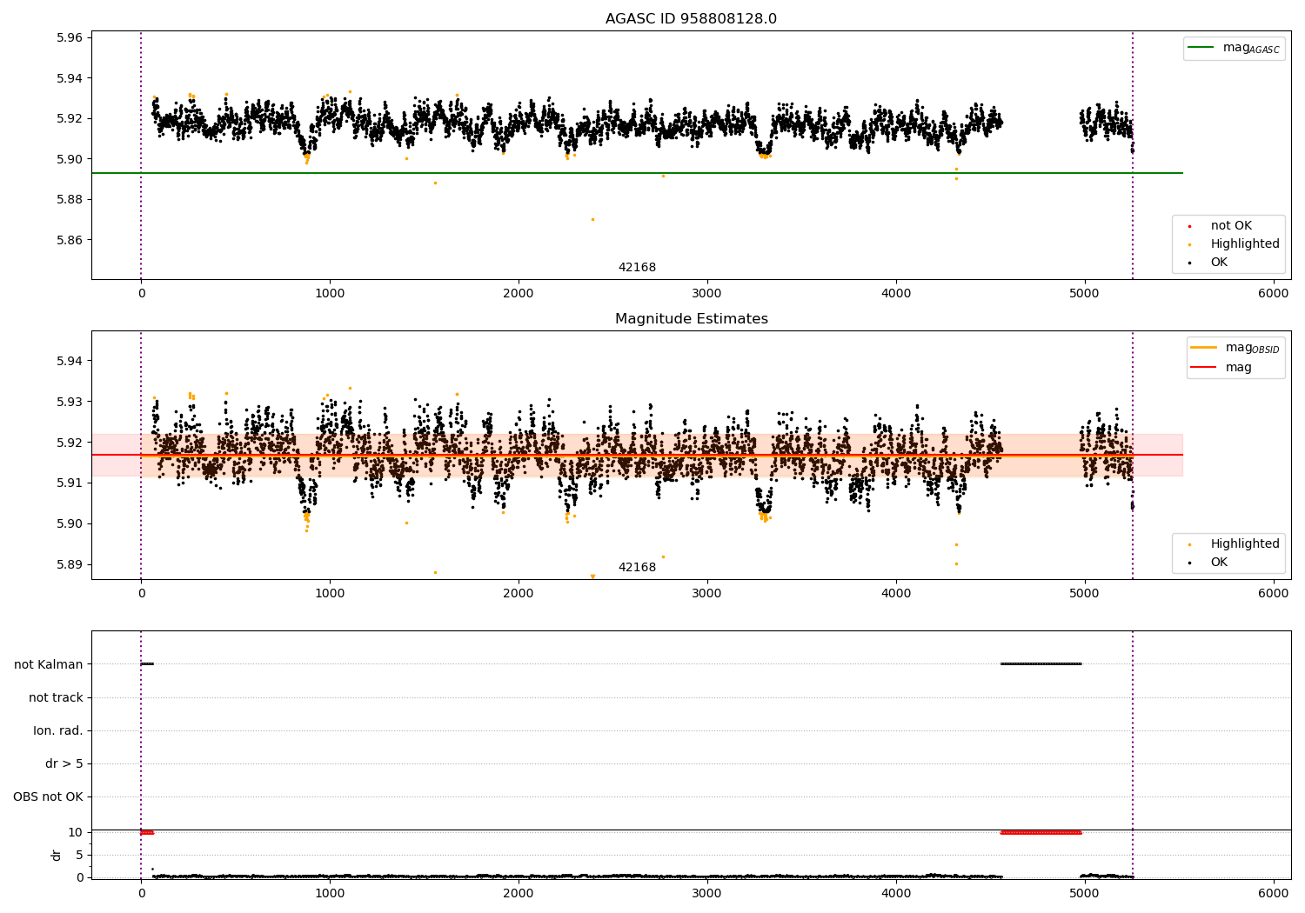This screenshot has height=913, width=1305.
Task: Click the 'OK' legend entry in top plot
Action: click(x=1219, y=263)
